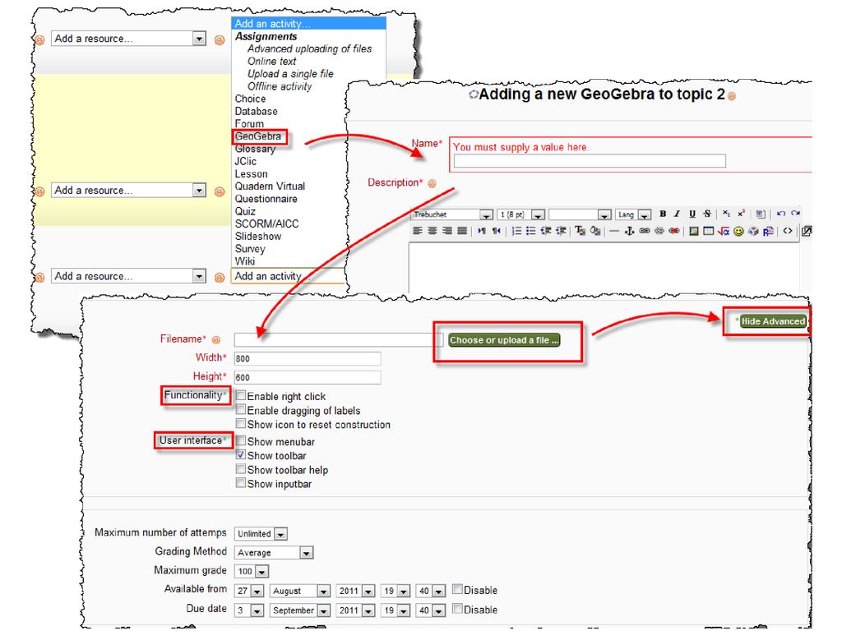
Task: Click the Width field showing 800
Action: click(308, 358)
